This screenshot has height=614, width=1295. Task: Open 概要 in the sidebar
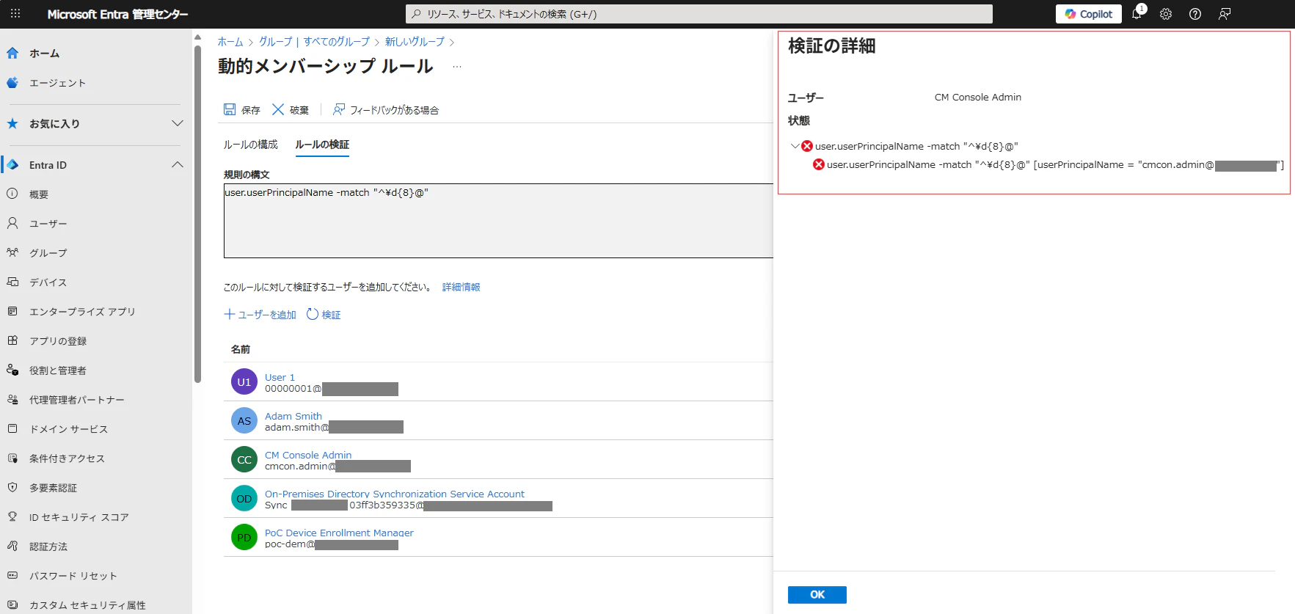pyautogui.click(x=39, y=194)
